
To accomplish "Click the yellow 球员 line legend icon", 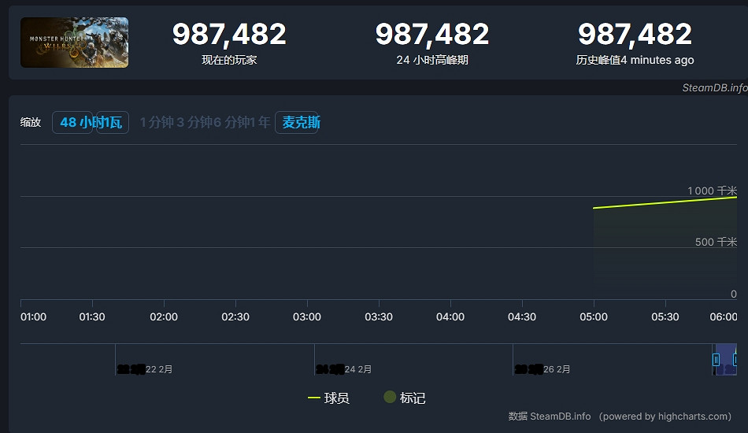I will pos(314,398).
